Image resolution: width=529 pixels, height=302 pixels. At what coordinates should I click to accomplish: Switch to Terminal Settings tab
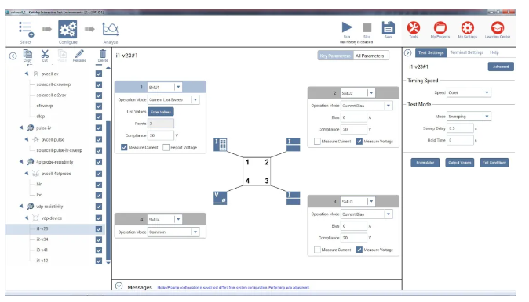(x=466, y=52)
